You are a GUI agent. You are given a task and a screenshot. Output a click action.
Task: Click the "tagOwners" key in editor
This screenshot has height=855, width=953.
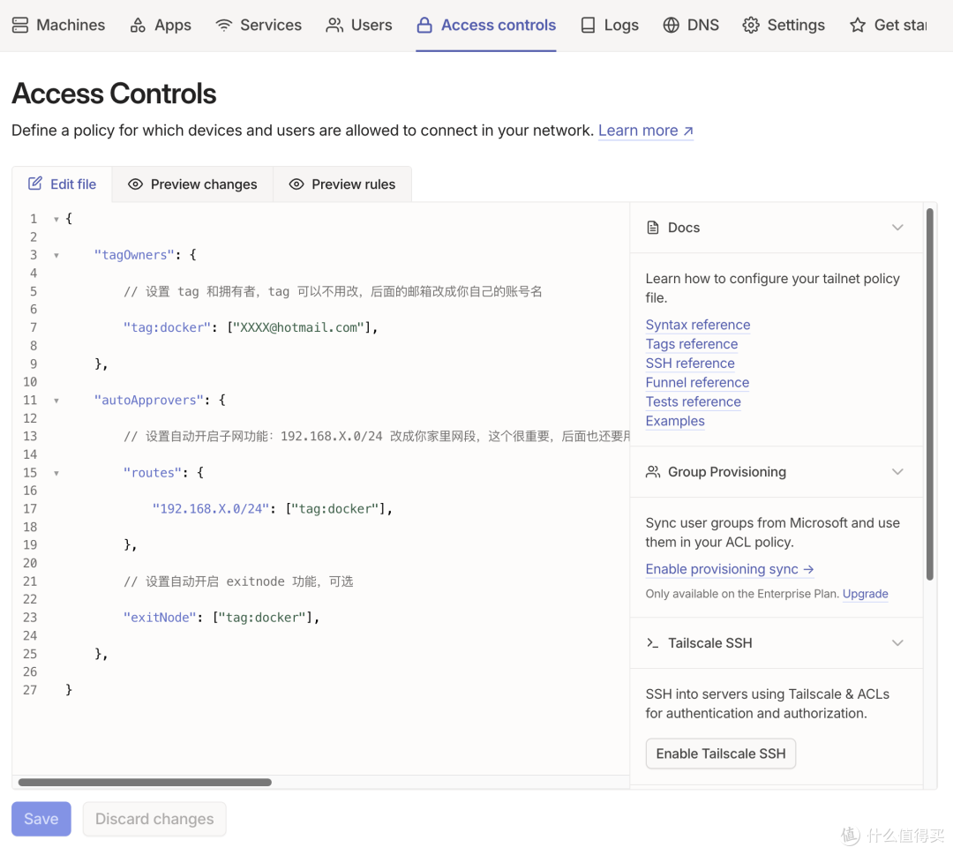click(x=134, y=255)
